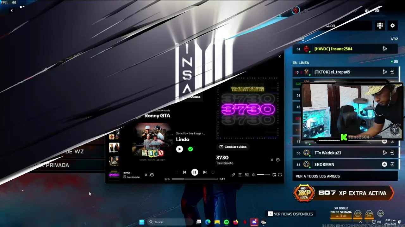This screenshot has height=227, width=405.
Task: Open Discord from the taskbar
Action: tap(254, 222)
